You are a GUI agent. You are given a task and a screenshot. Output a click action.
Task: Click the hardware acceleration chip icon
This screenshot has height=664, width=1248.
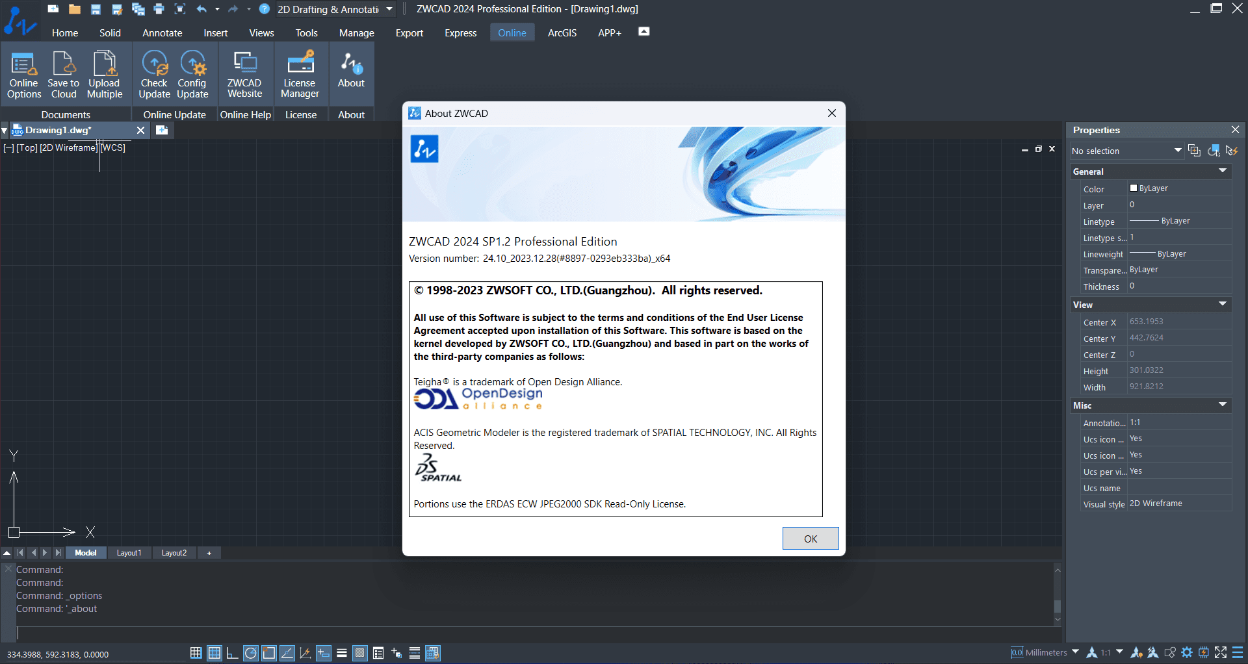point(1204,652)
